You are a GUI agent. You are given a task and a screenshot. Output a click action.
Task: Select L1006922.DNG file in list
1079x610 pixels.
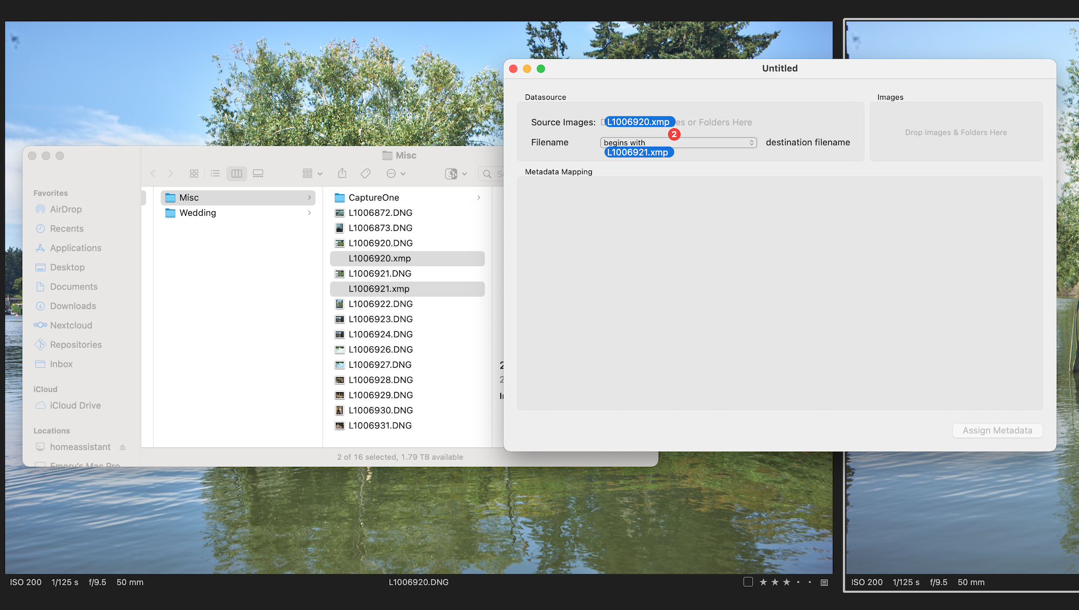[x=380, y=304]
